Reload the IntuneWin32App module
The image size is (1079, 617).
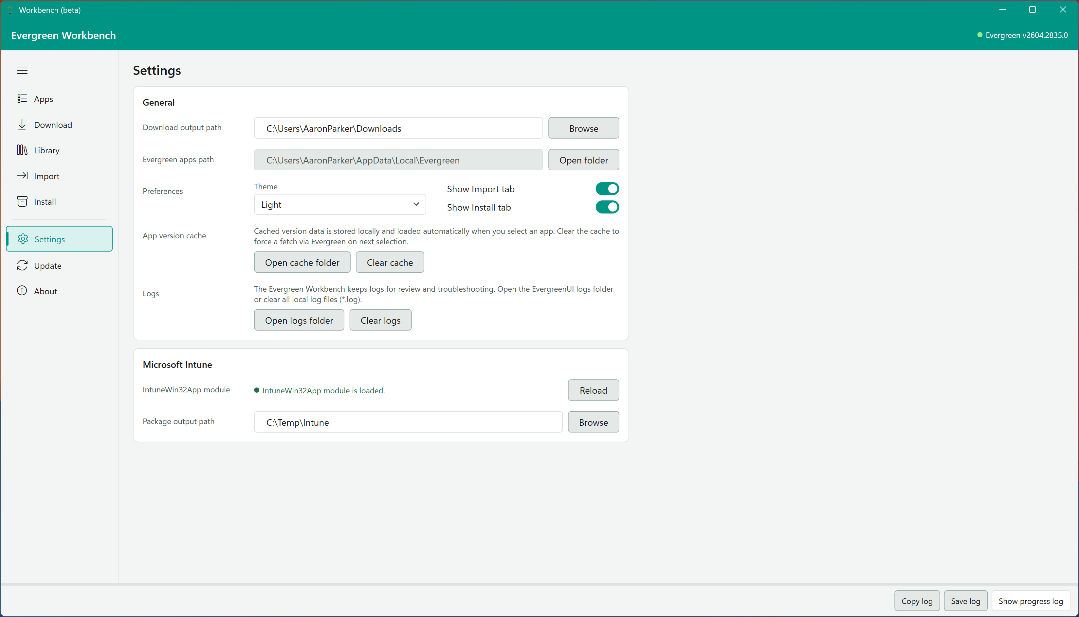tap(594, 390)
